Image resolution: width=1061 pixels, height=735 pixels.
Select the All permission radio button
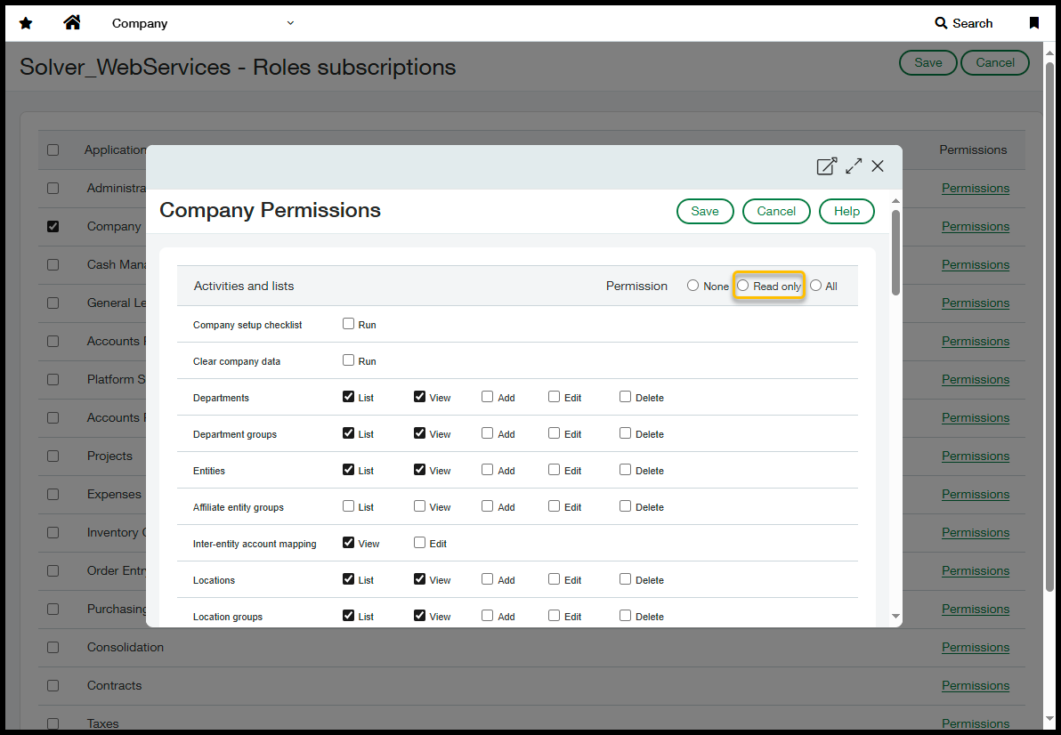(815, 286)
